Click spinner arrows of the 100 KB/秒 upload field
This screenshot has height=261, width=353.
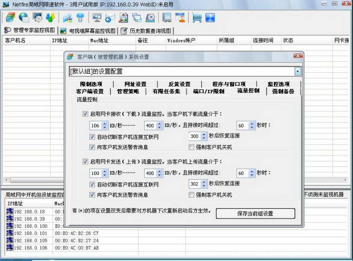105,173
